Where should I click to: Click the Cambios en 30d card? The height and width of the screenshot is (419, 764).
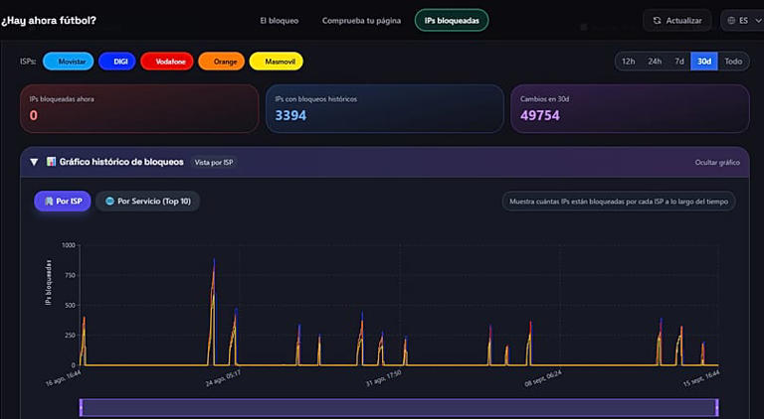coord(630,108)
